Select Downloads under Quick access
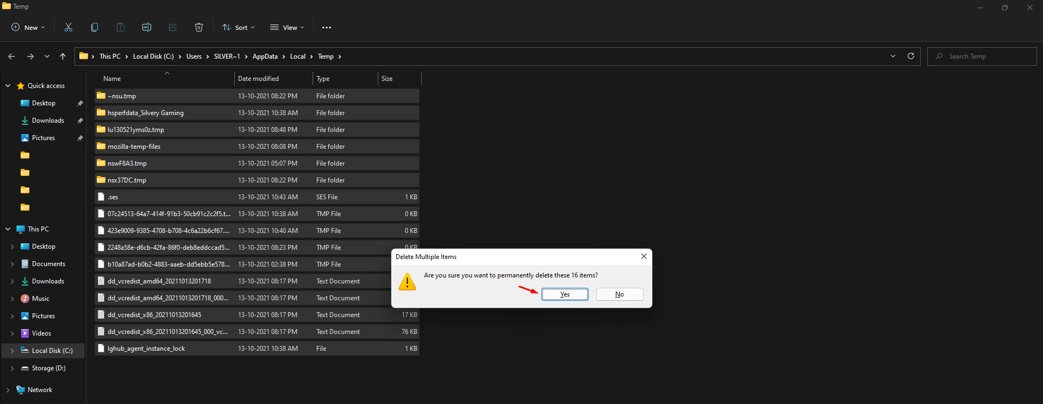The image size is (1043, 404). pos(48,121)
